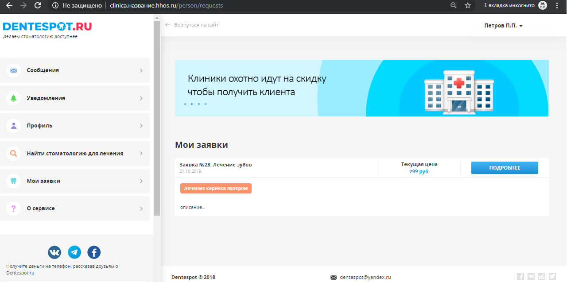Click footer VK icon

(x=531, y=277)
